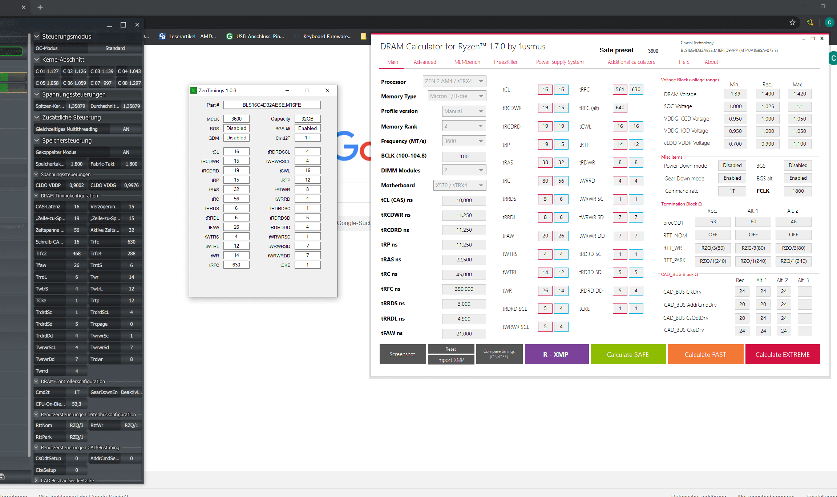Open the Profile version dropdown
This screenshot has width=837, height=497.
click(464, 111)
